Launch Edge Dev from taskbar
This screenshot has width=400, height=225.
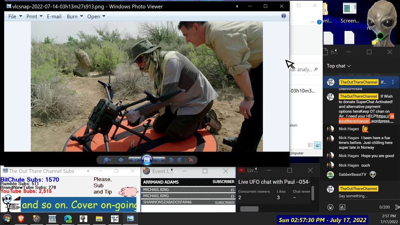(x=68, y=219)
